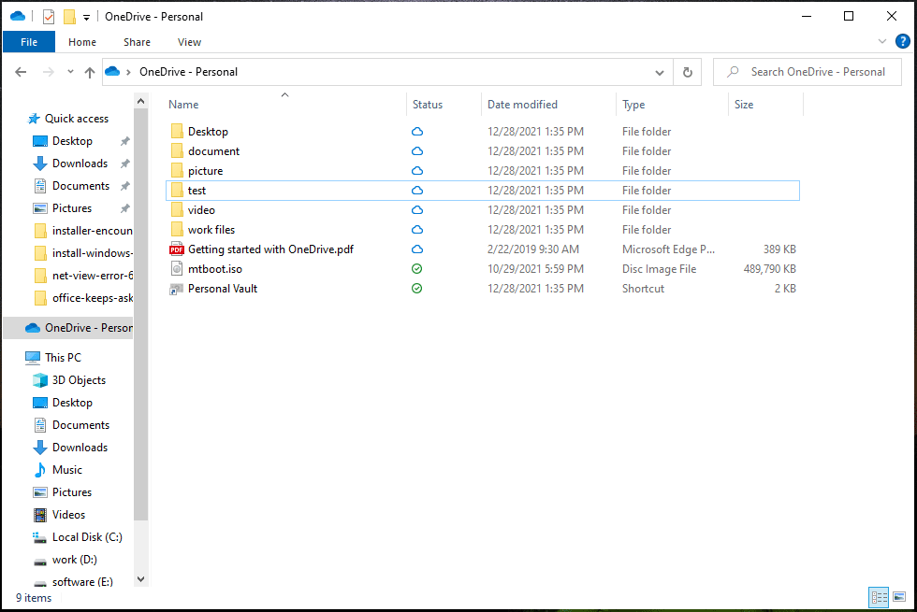Screen dimensions: 917x612
Task: Open the File menu
Action: tap(29, 41)
